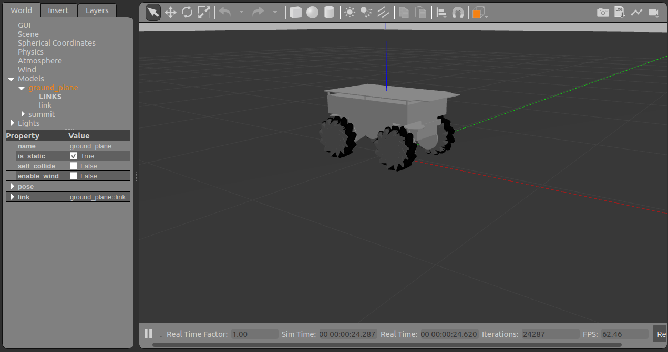Expand the Lights tree node
Screen dimensions: 668x352
(x=13, y=123)
